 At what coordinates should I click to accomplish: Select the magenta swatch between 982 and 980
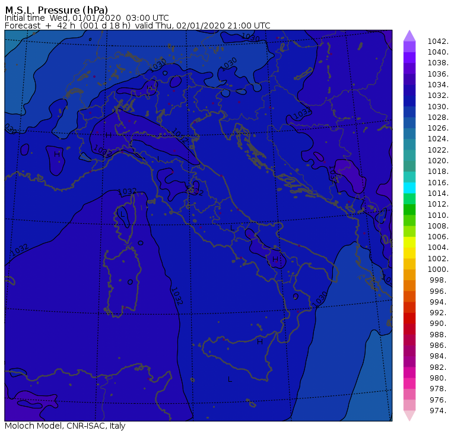409,372
